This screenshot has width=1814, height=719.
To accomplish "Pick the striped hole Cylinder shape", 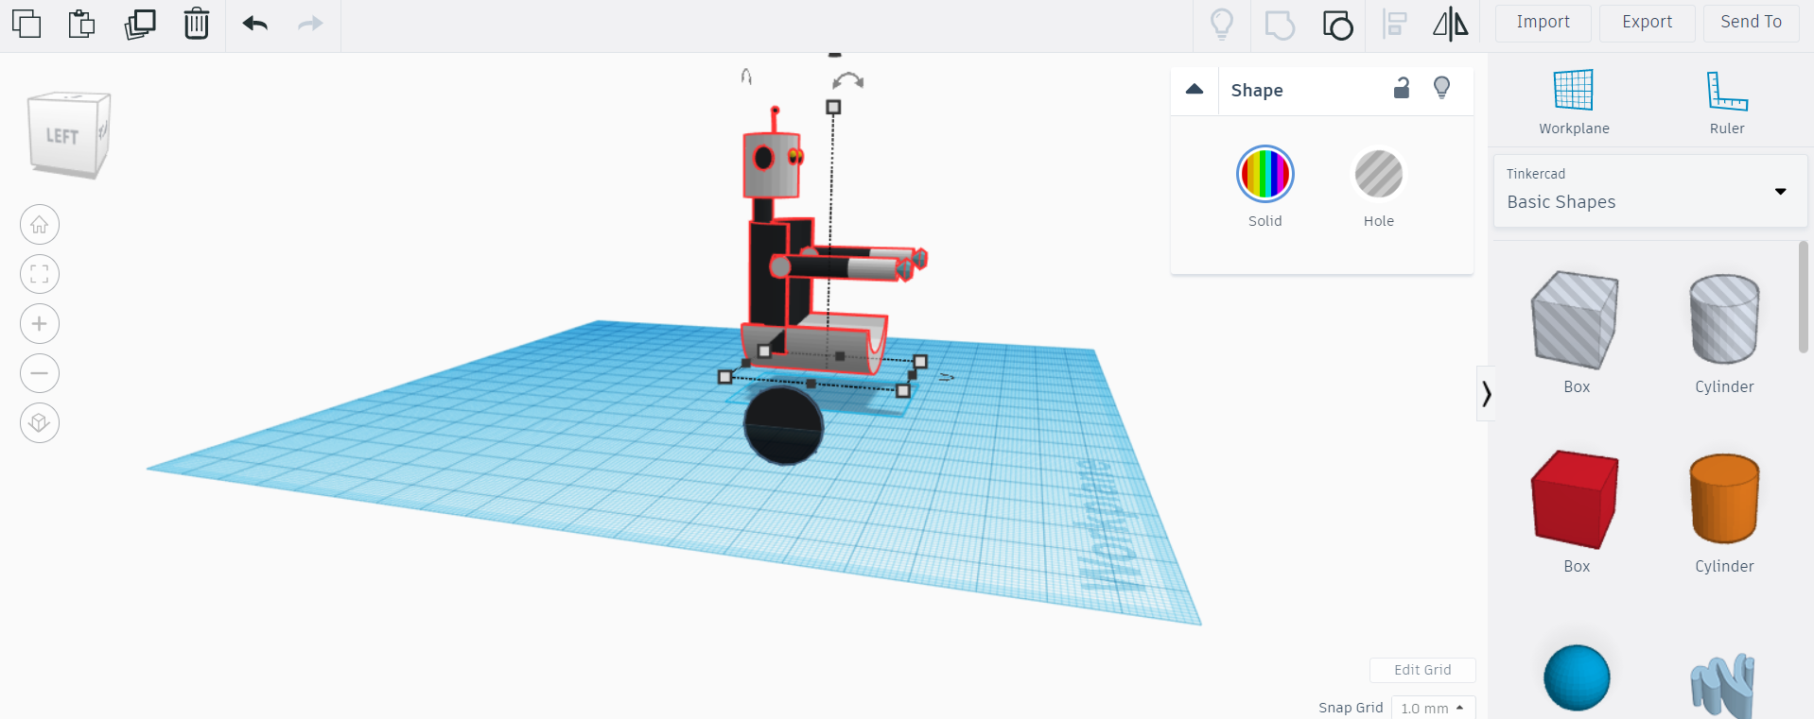I will [x=1724, y=319].
